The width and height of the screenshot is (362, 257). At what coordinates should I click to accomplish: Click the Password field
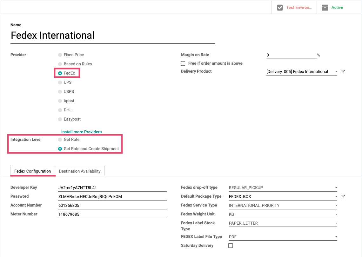click(112, 196)
